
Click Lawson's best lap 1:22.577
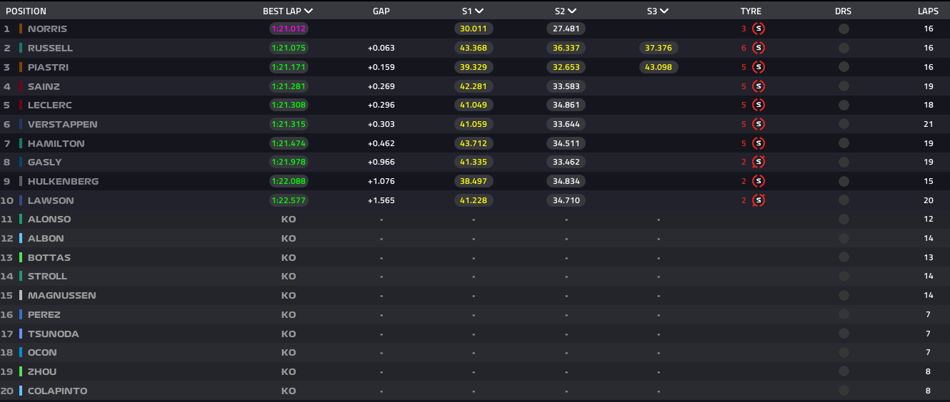click(x=289, y=200)
